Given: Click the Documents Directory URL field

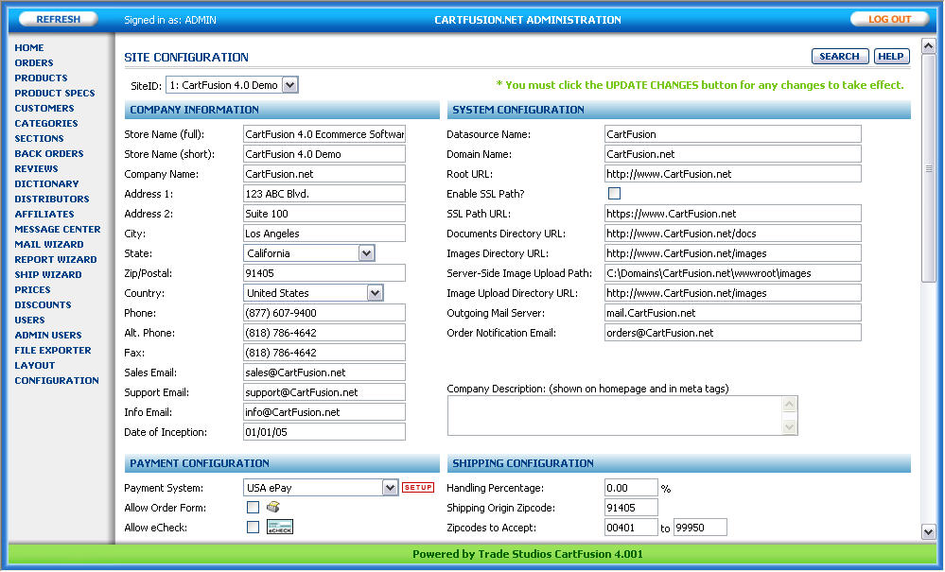Looking at the screenshot, I should (733, 233).
